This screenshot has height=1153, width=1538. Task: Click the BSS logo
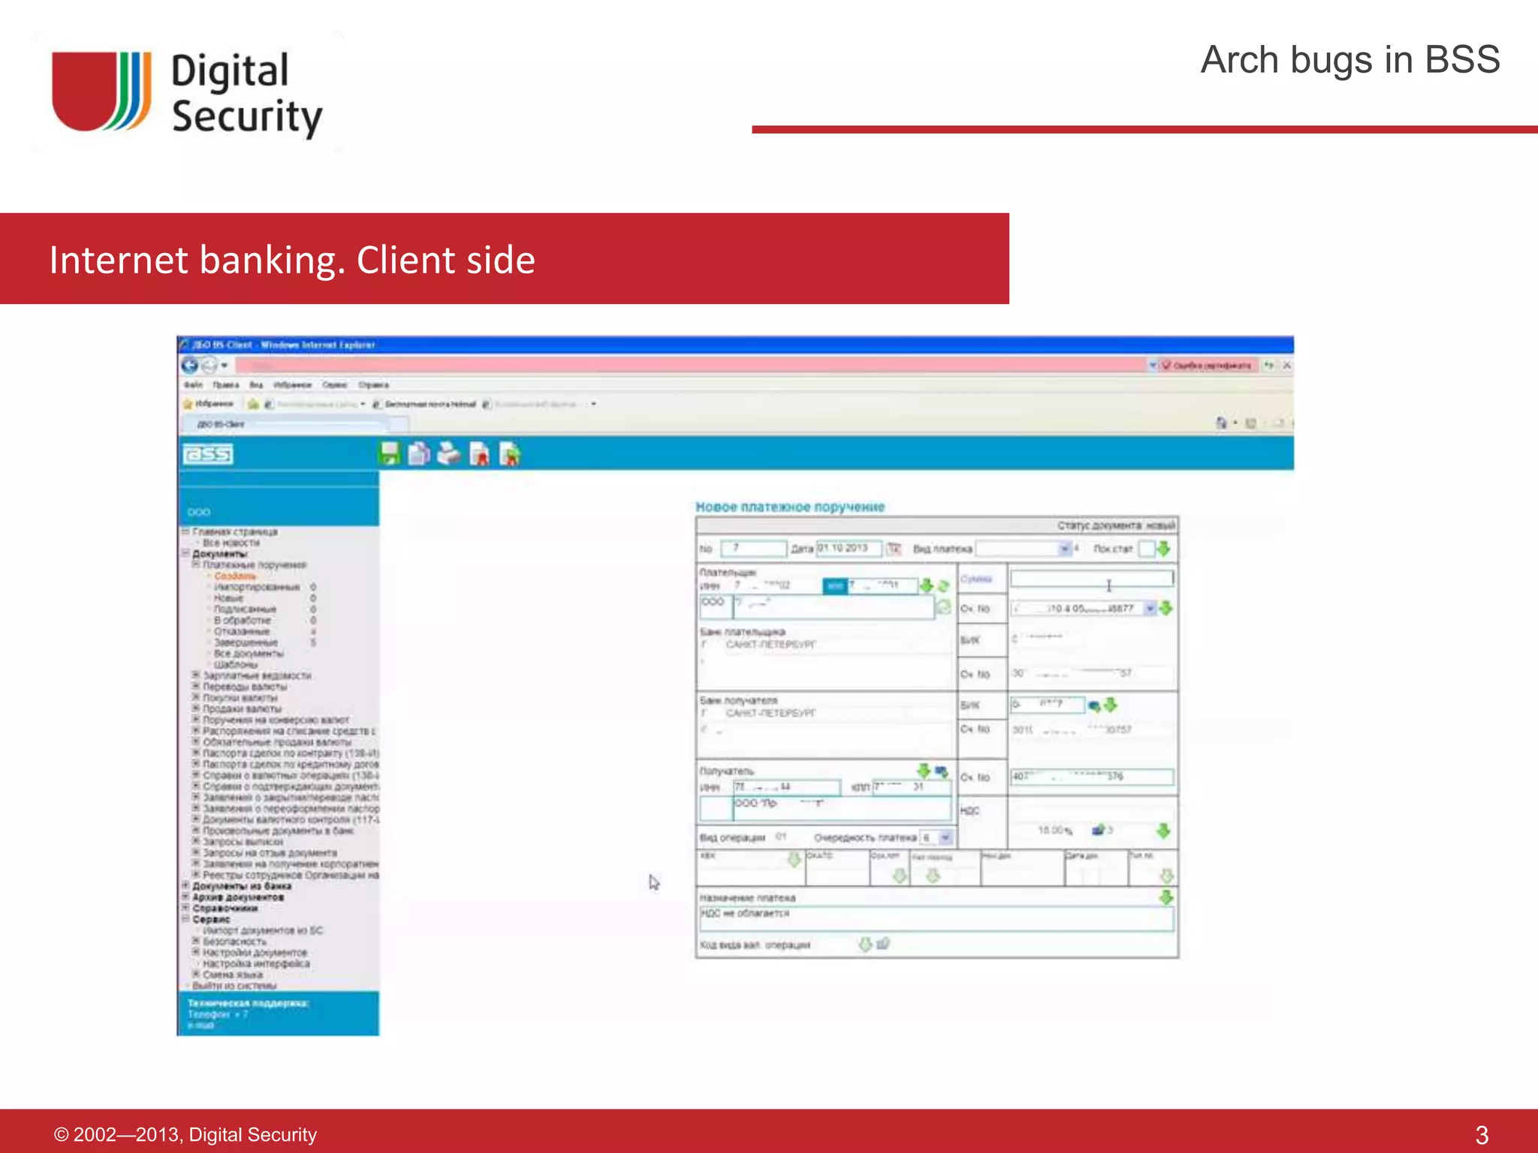[208, 454]
